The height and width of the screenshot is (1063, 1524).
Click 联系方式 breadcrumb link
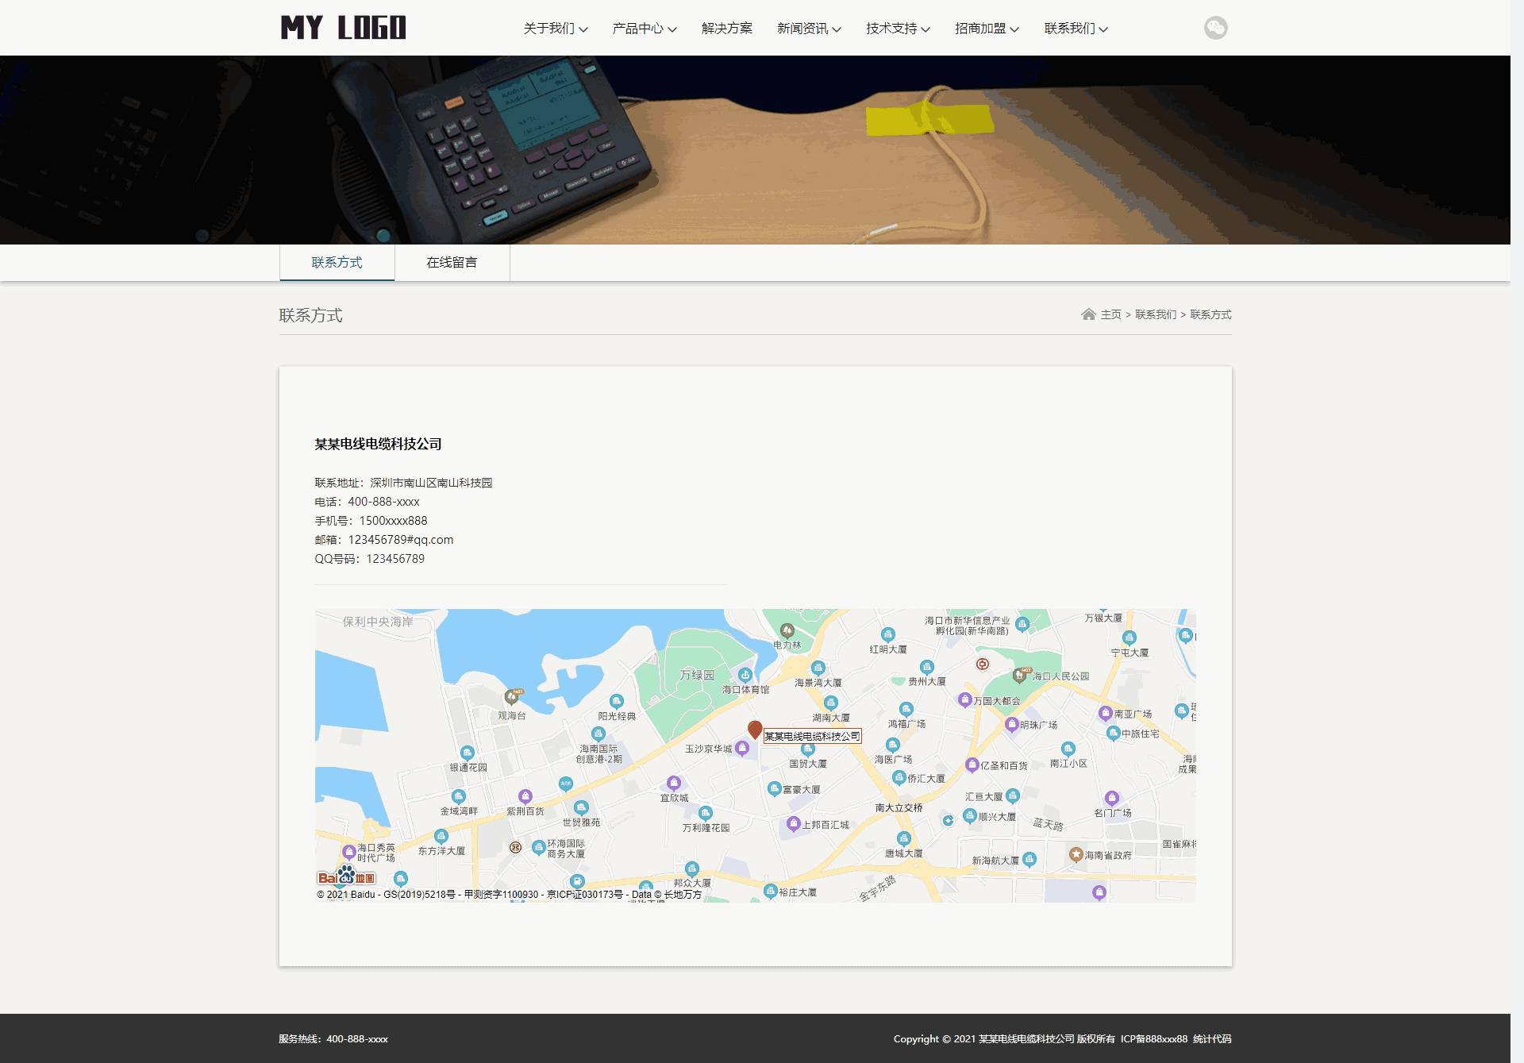(1210, 314)
